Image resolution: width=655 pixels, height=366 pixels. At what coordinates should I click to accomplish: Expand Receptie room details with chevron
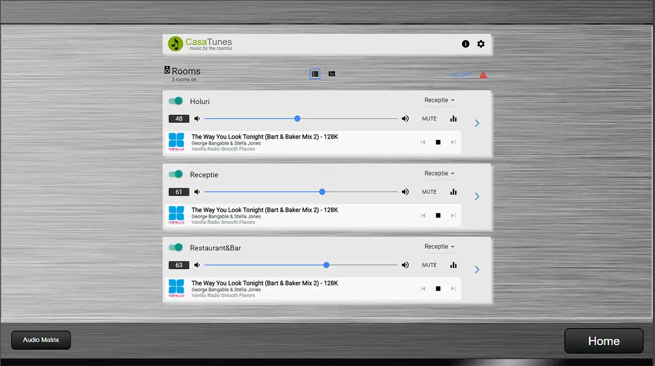pyautogui.click(x=477, y=196)
